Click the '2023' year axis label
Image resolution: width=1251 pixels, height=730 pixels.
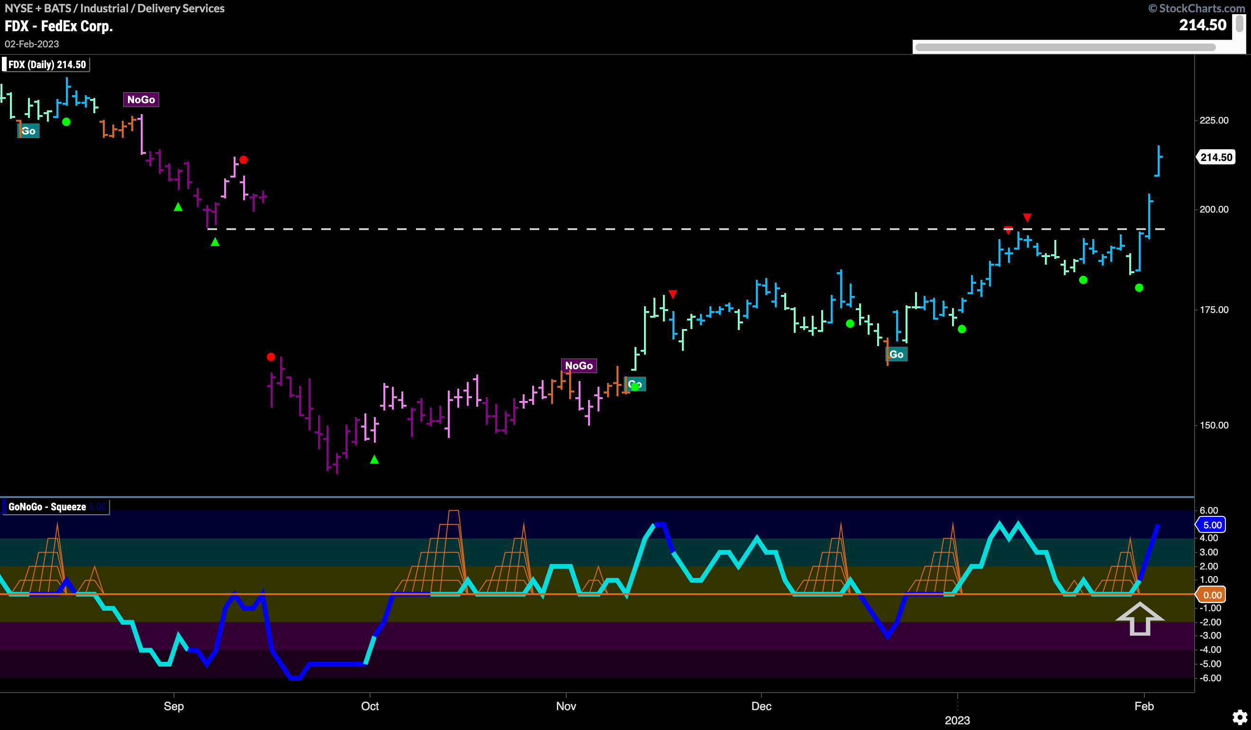(957, 720)
